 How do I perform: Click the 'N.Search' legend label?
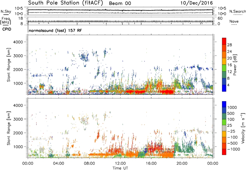[237, 11]
